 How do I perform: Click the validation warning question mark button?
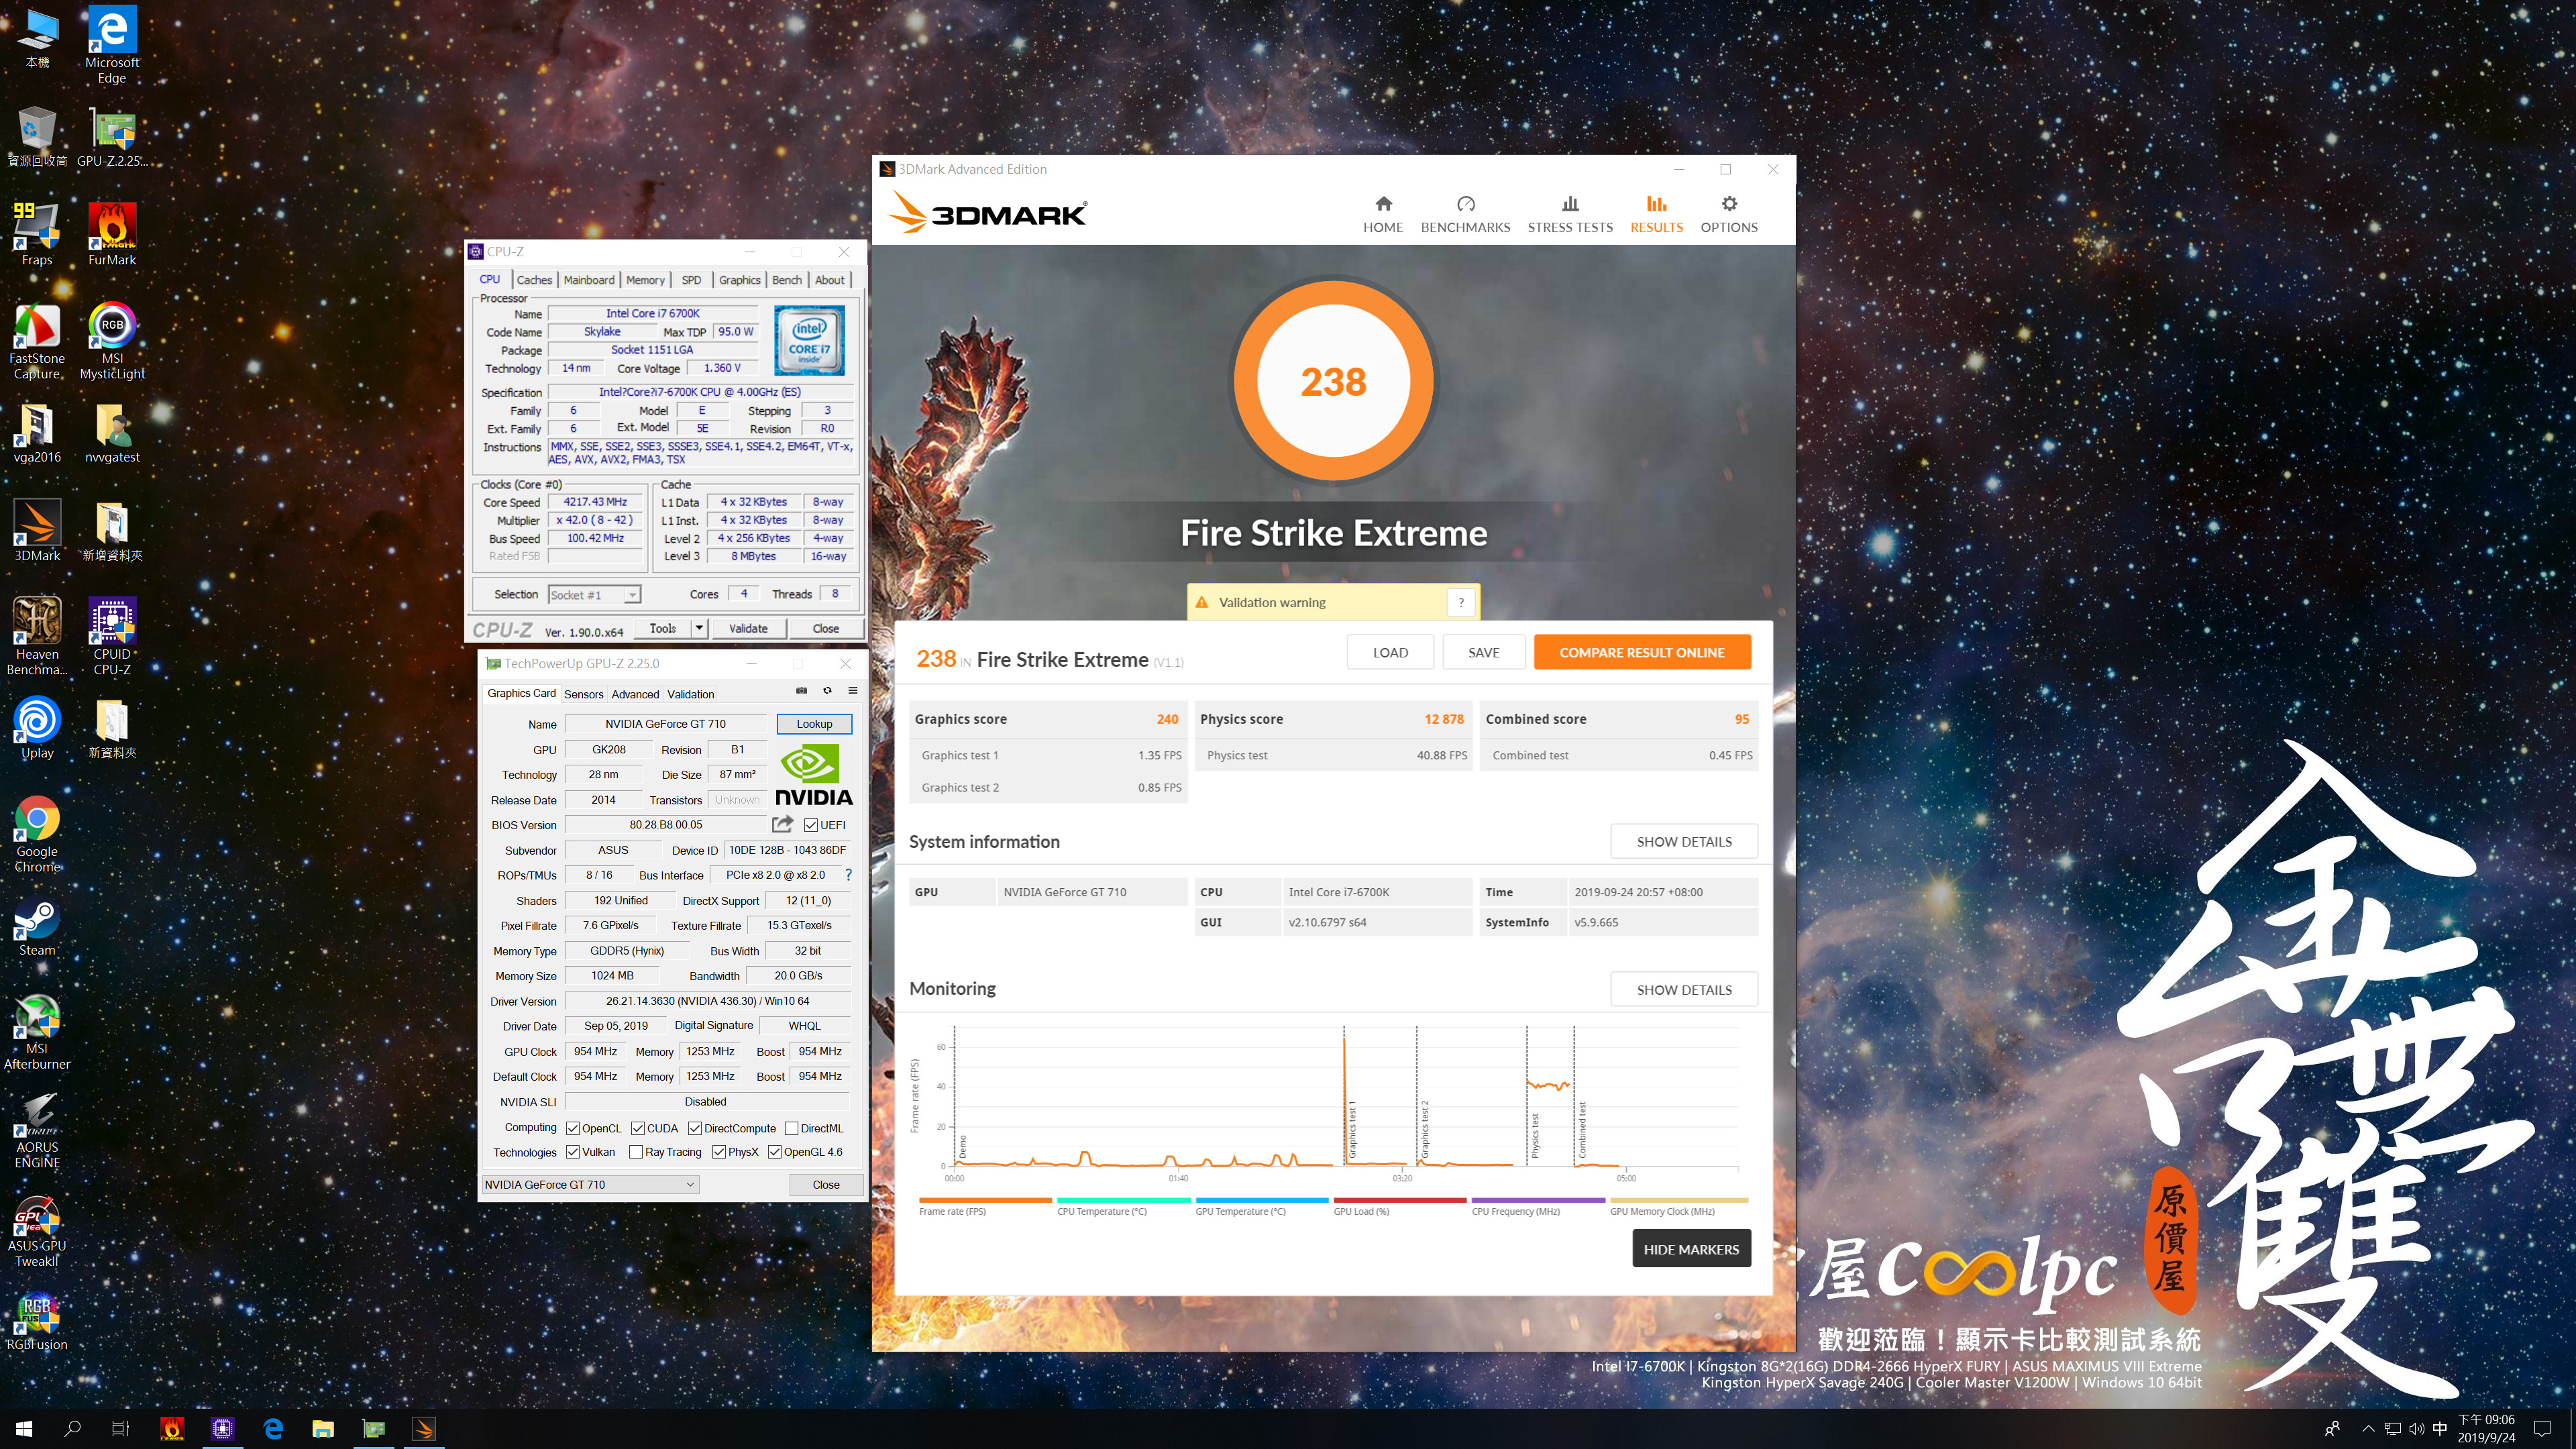pyautogui.click(x=1461, y=602)
